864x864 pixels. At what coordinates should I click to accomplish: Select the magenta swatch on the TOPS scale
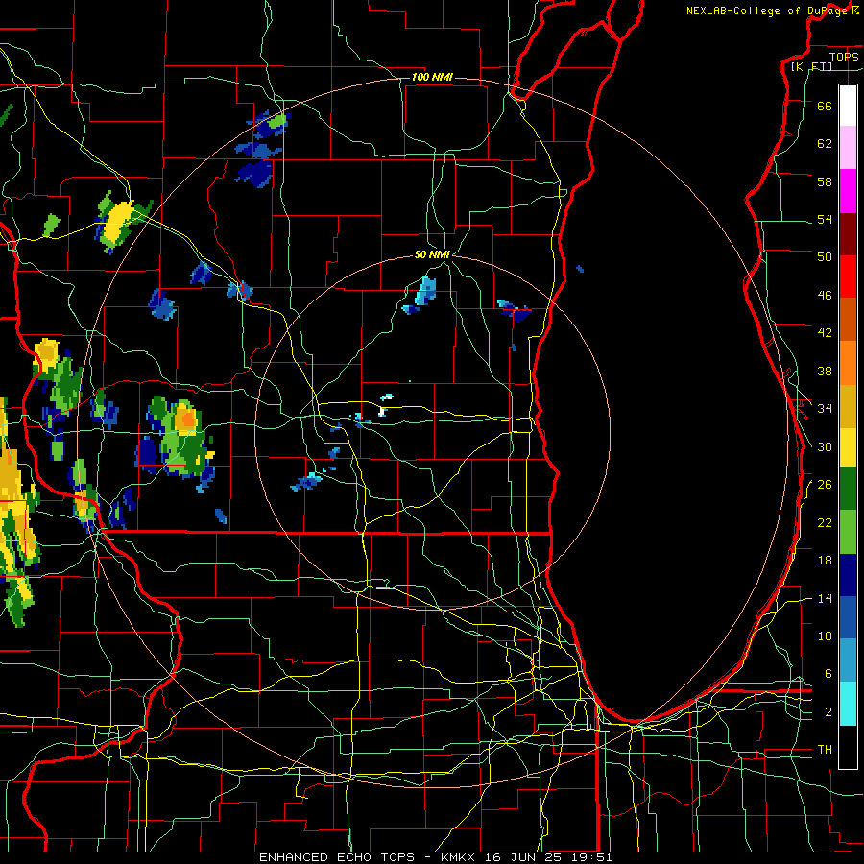coord(848,191)
